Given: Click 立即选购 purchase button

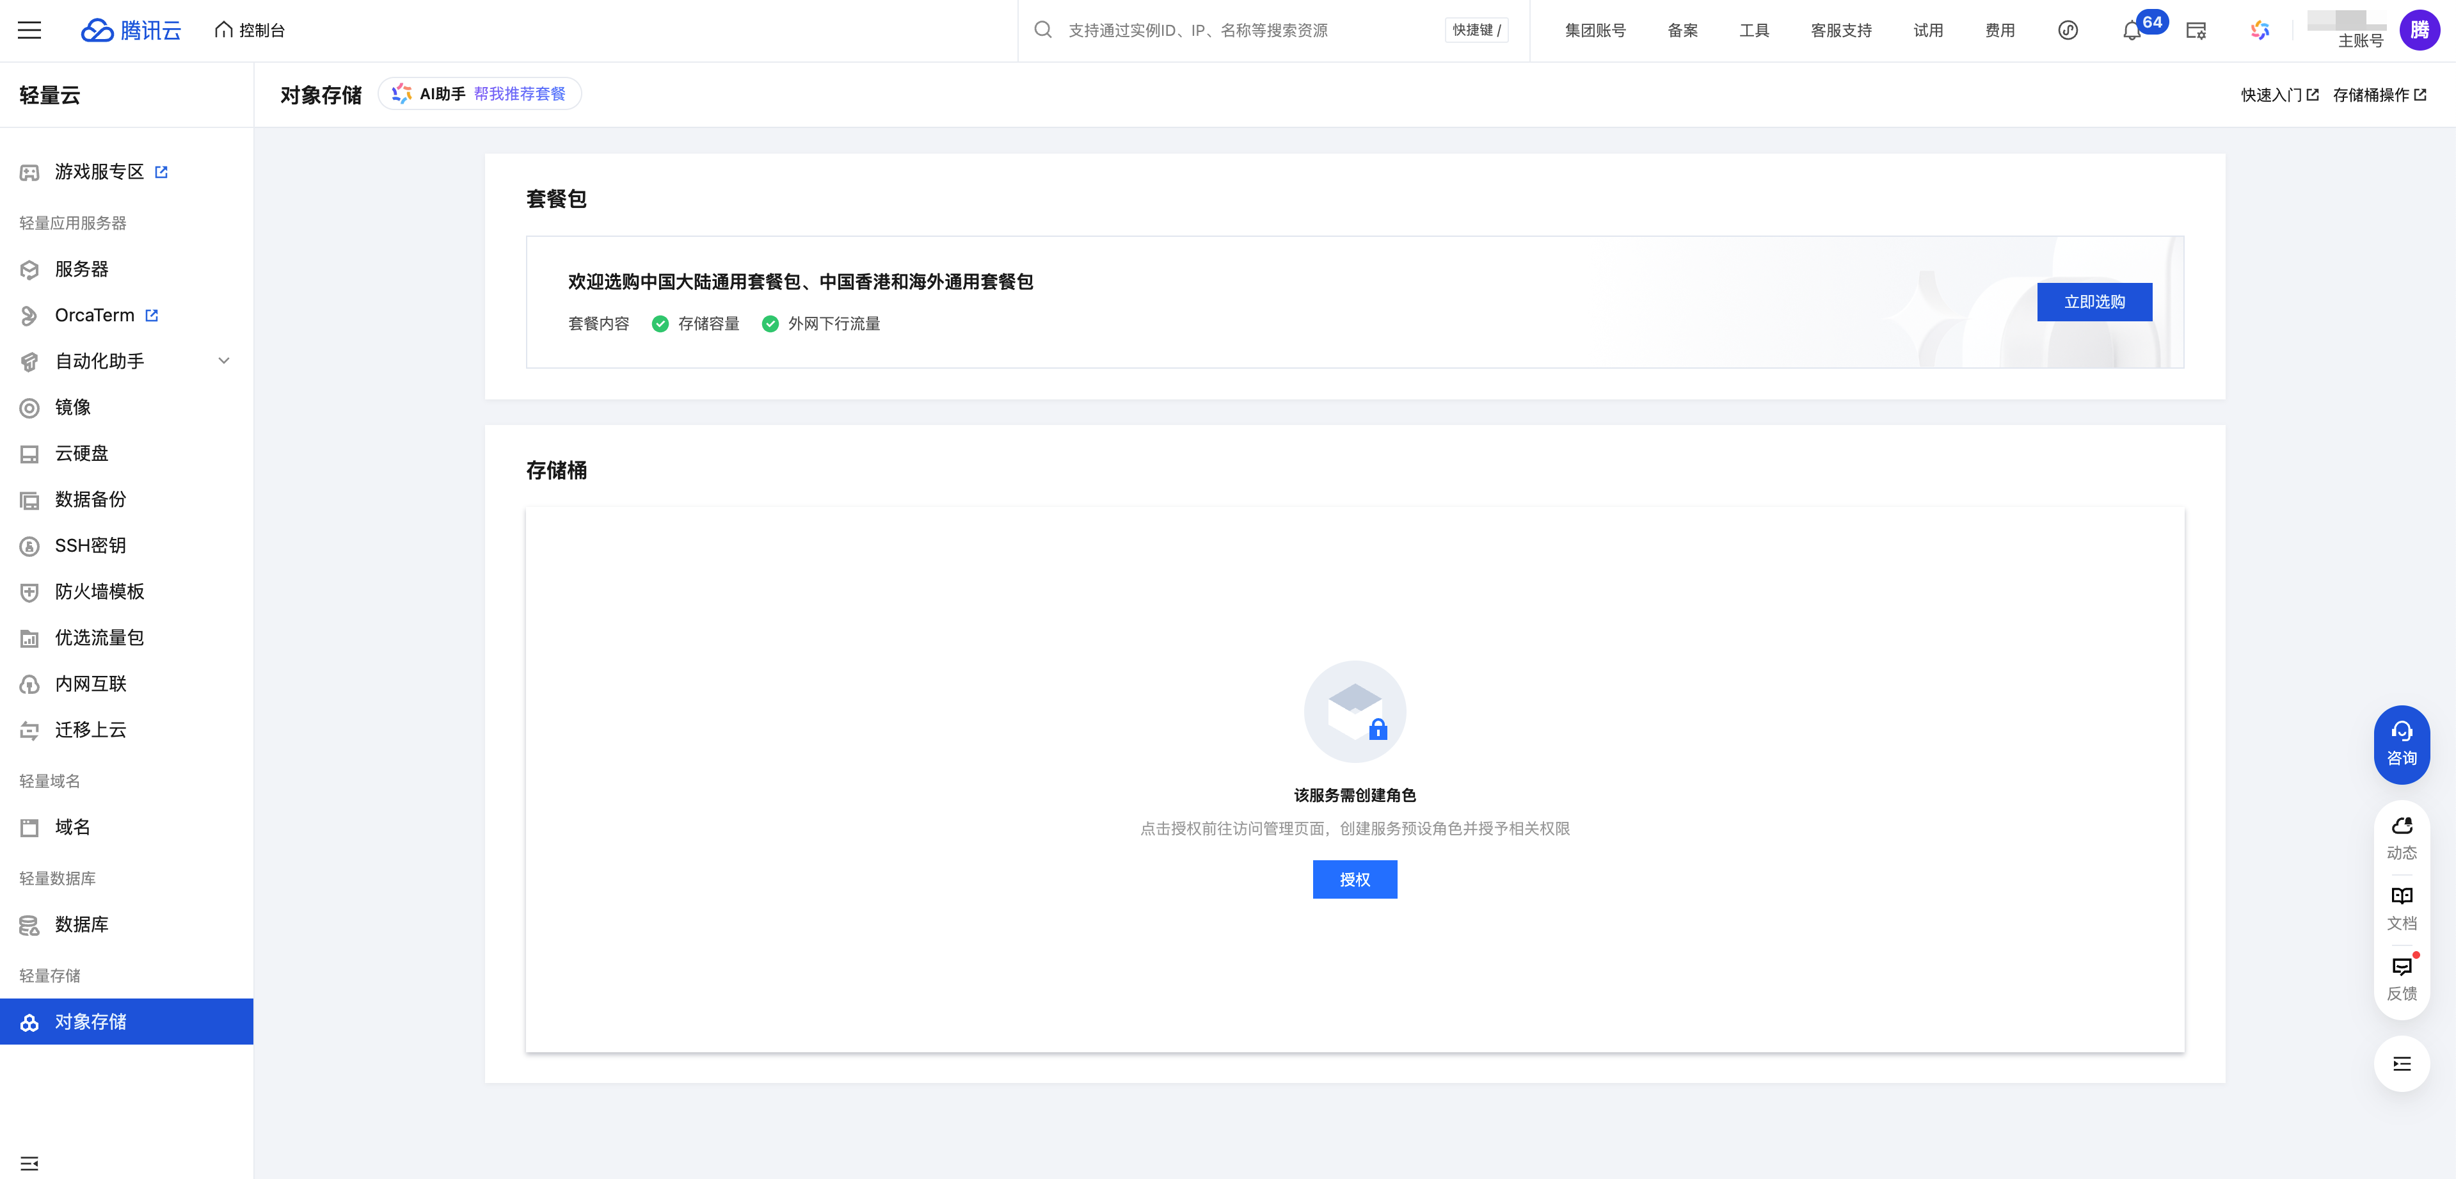Looking at the screenshot, I should (2094, 301).
